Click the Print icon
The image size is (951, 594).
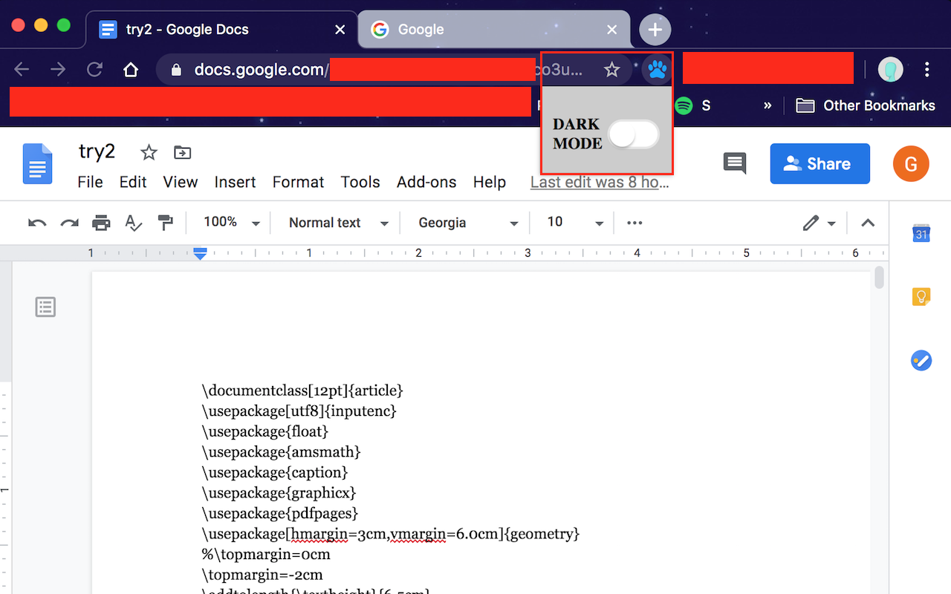[101, 222]
